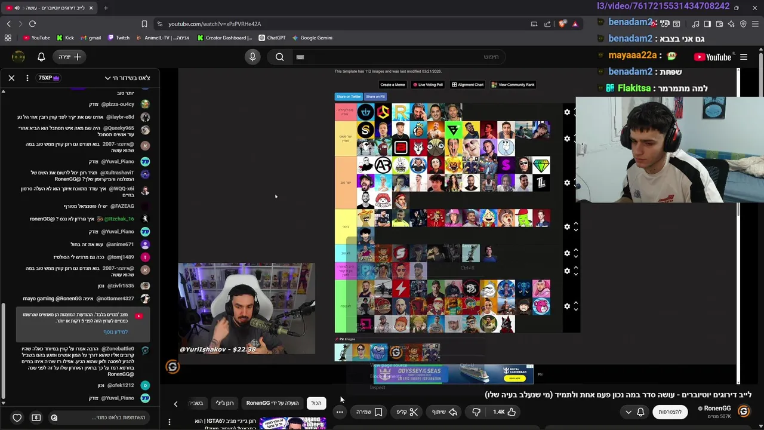Go to YouTube home via logo
The image size is (764, 430).
pyautogui.click(x=712, y=57)
